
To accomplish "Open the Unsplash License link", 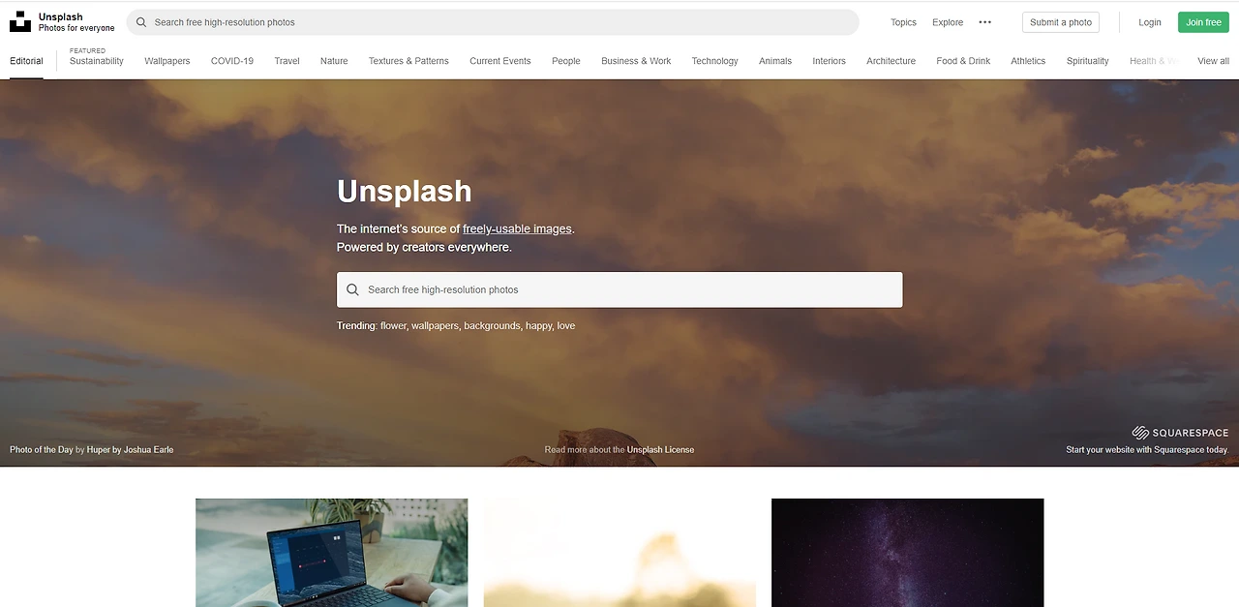I will click(660, 450).
